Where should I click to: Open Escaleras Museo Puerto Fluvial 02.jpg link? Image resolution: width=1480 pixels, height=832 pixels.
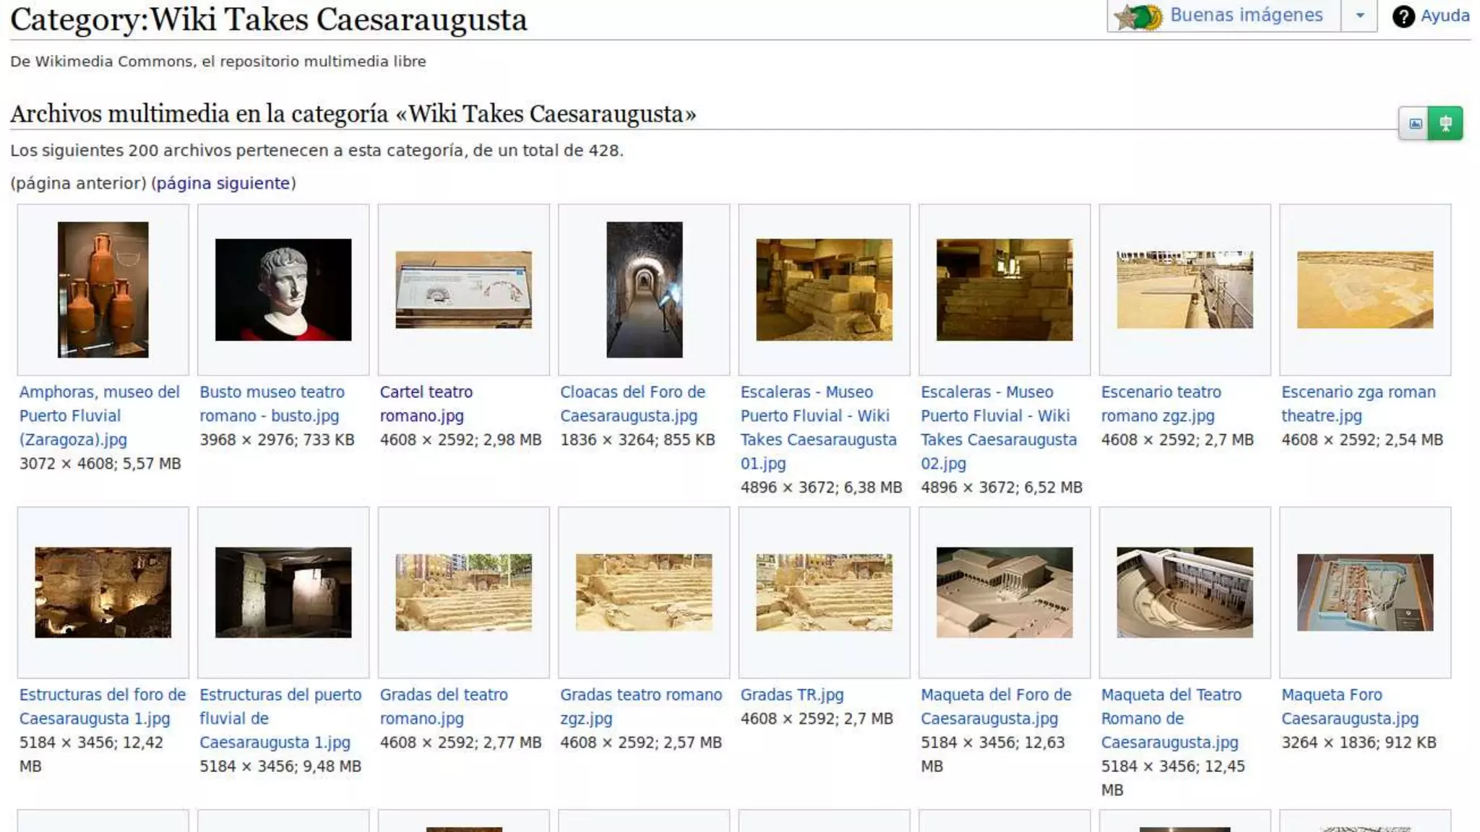[x=998, y=428]
